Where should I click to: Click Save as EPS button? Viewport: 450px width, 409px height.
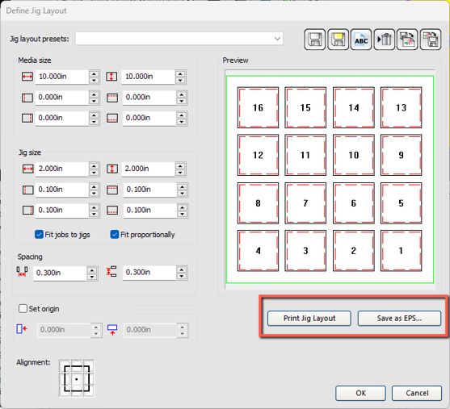click(x=399, y=318)
